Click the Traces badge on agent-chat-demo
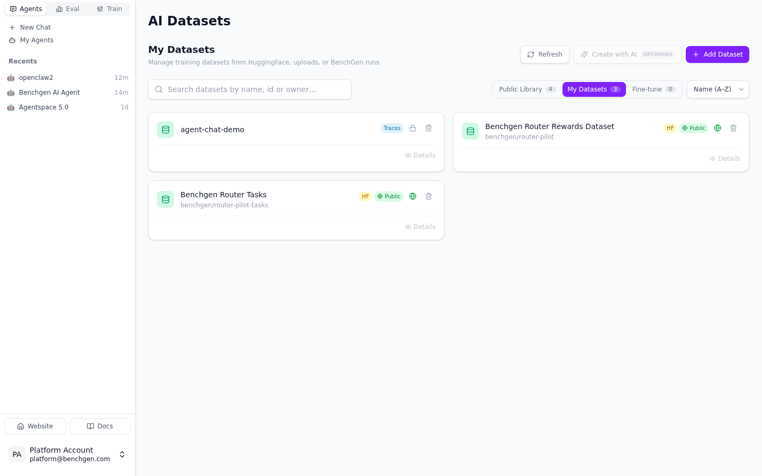 (x=392, y=128)
